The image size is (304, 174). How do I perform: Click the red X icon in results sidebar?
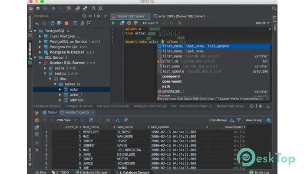click(x=37, y=150)
